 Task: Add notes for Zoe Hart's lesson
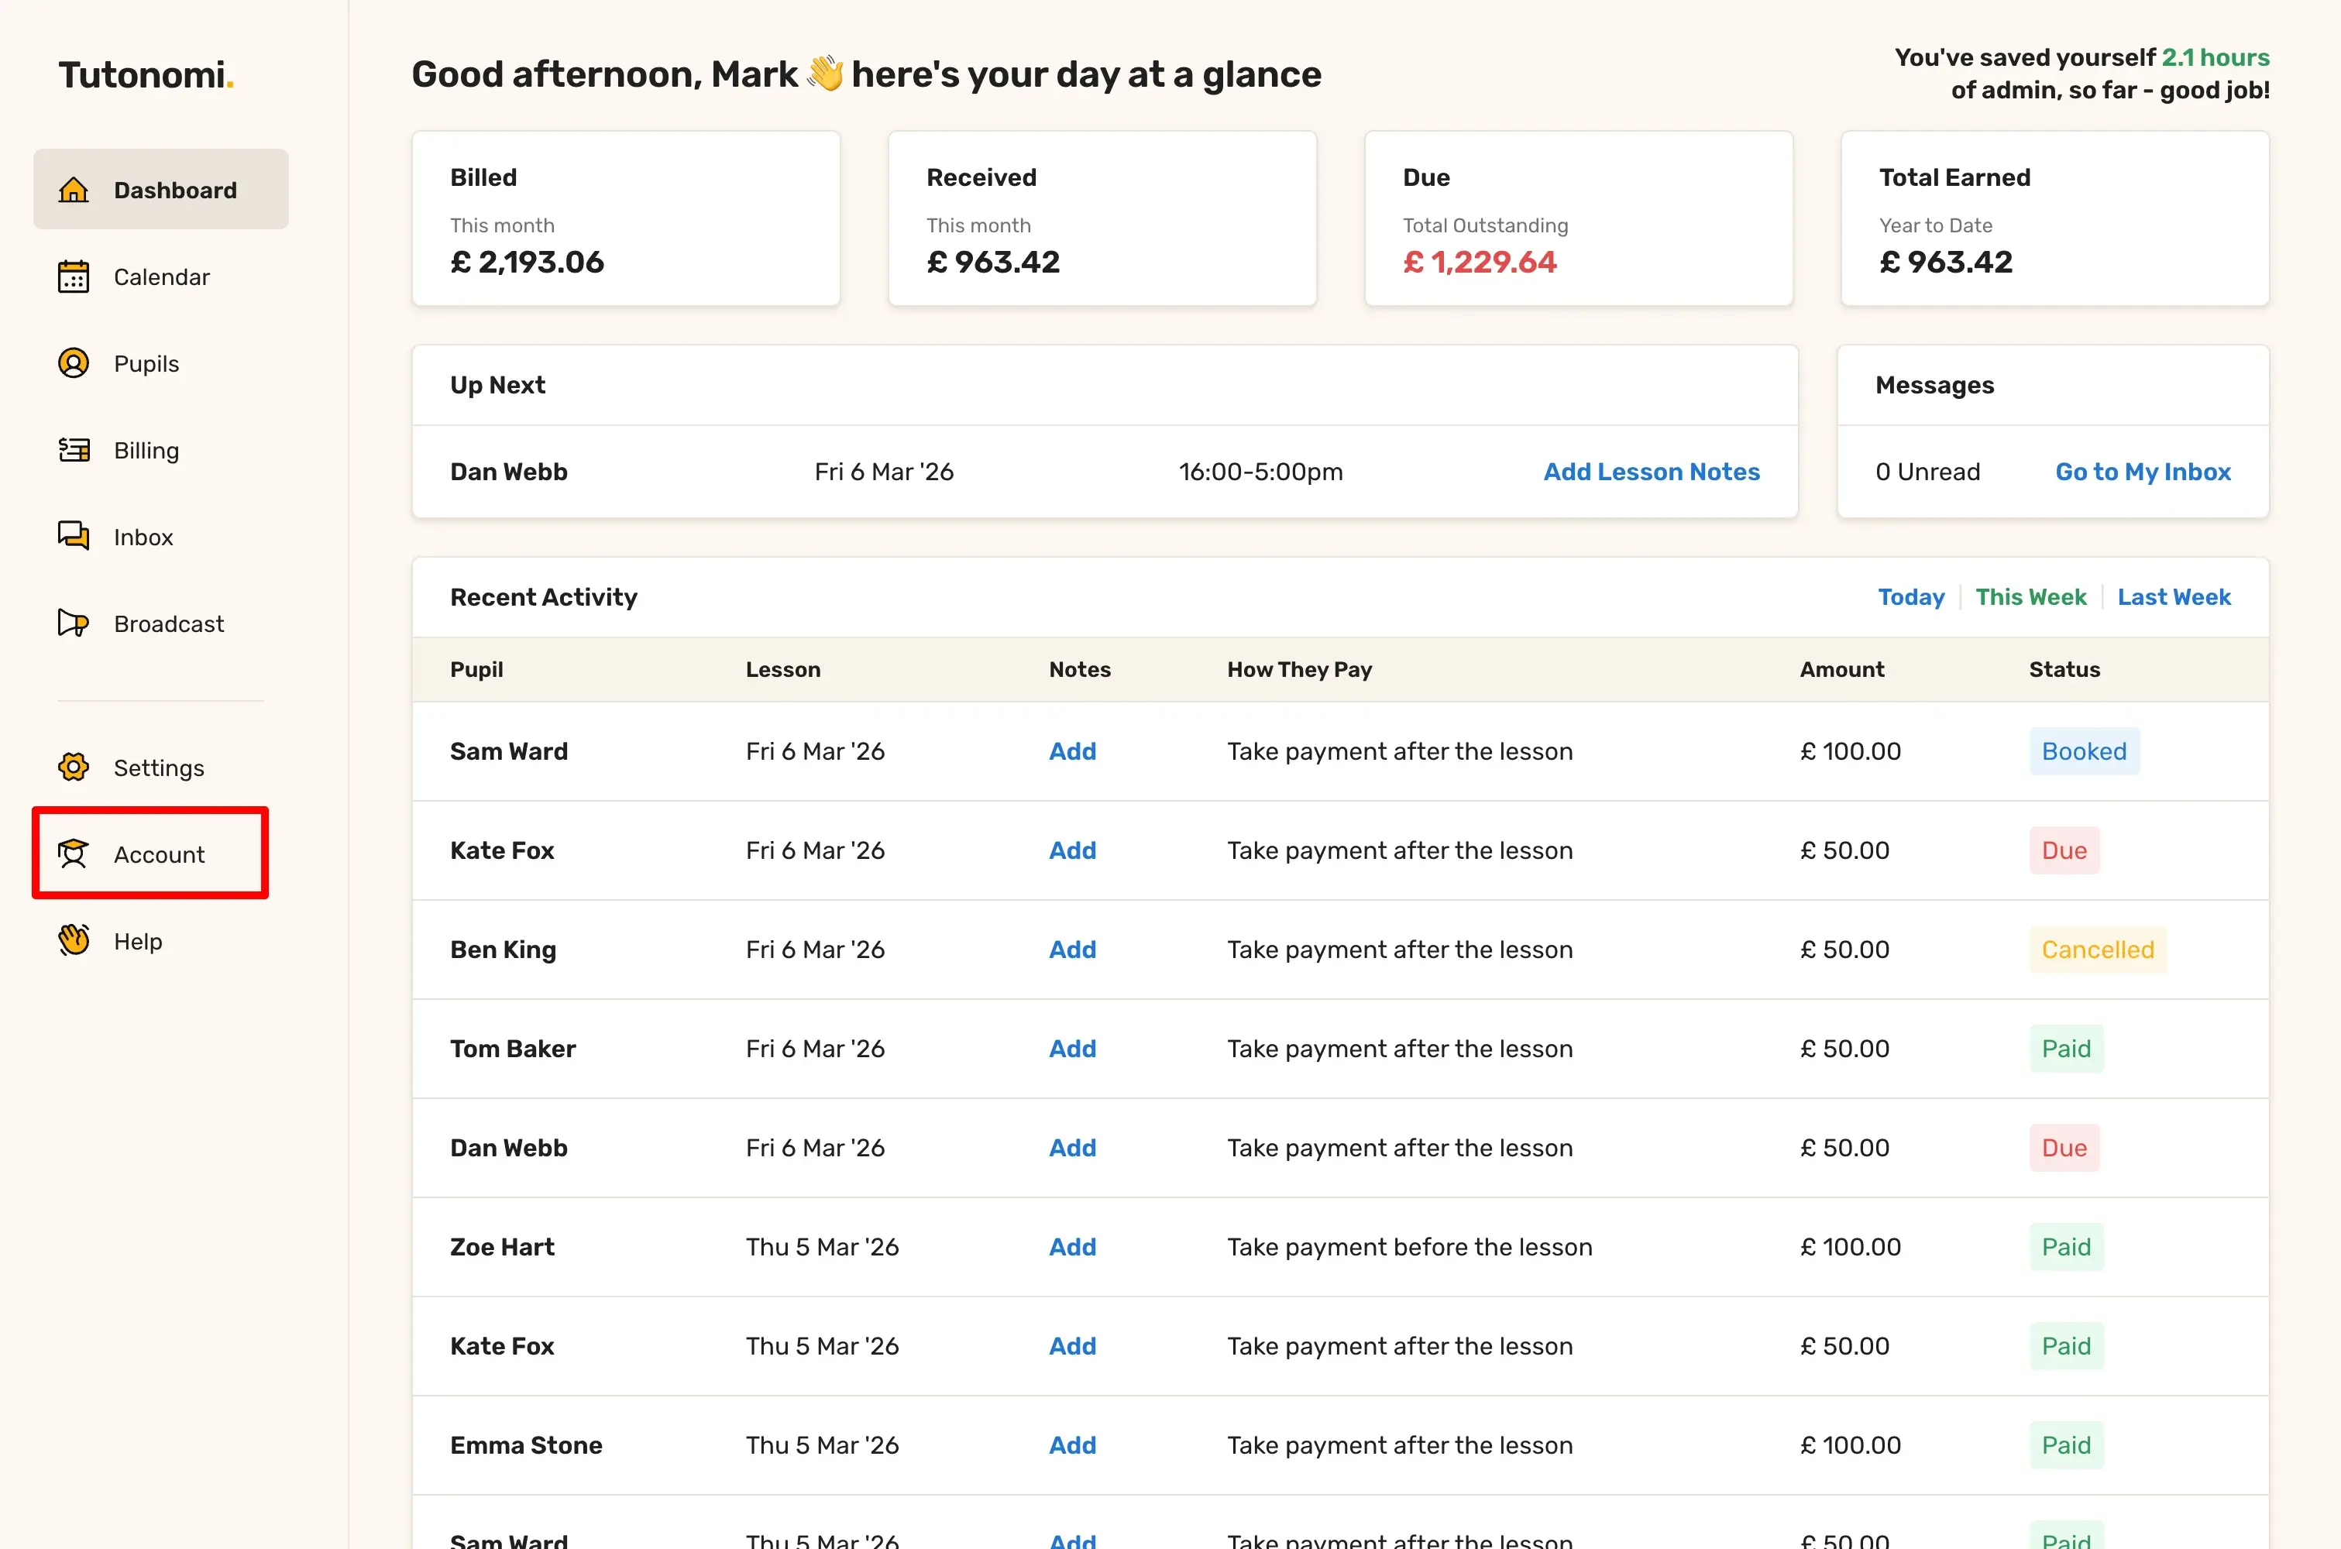coord(1071,1247)
